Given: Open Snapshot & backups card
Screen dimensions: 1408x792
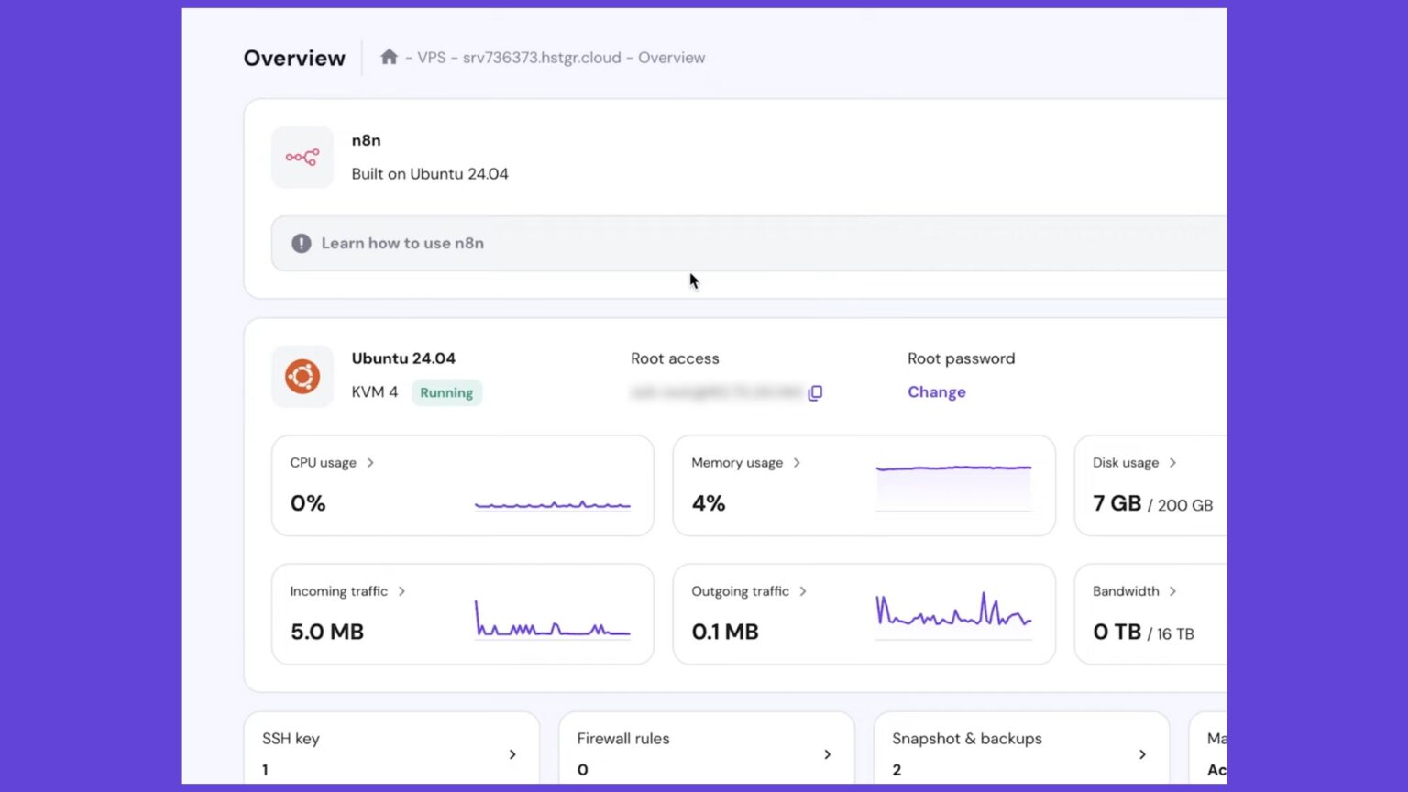Looking at the screenshot, I should 1020,753.
